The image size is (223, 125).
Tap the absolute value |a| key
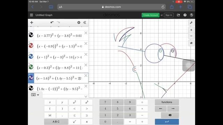pos(50,115)
